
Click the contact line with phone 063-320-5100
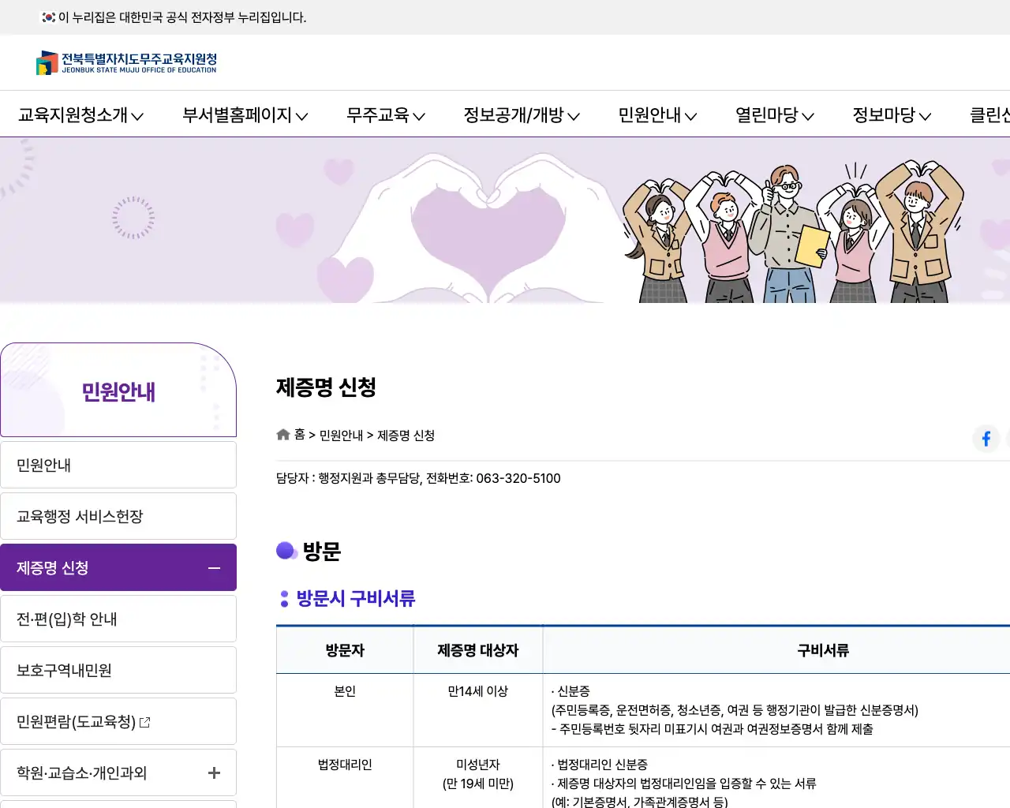(x=418, y=478)
